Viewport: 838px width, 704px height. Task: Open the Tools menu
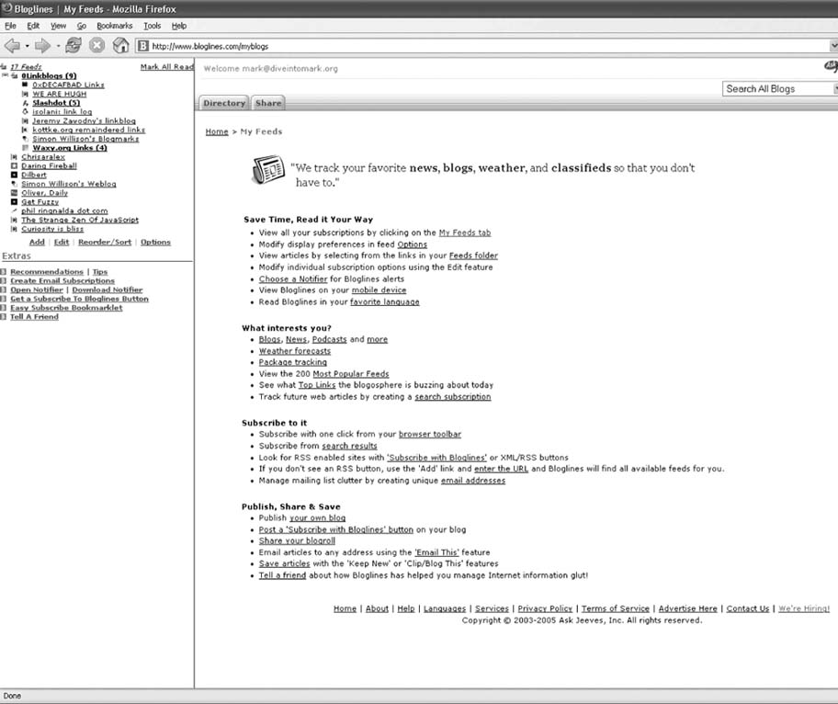click(x=152, y=26)
